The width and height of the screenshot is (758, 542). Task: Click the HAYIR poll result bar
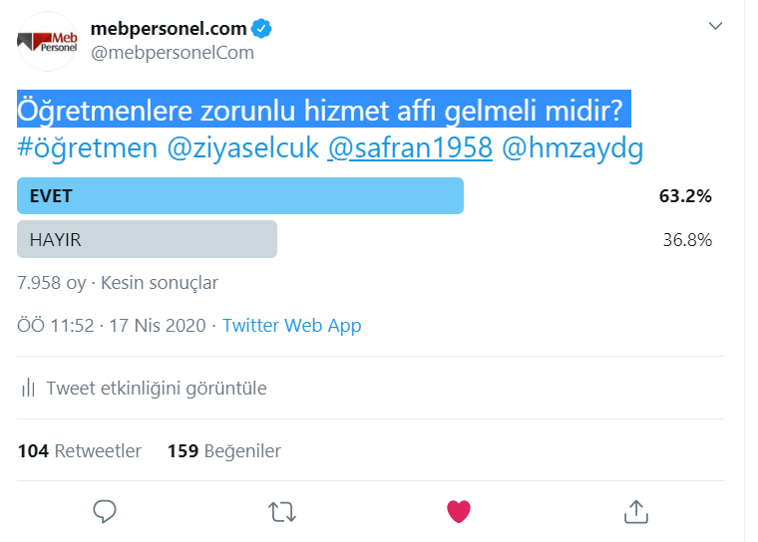(x=147, y=239)
